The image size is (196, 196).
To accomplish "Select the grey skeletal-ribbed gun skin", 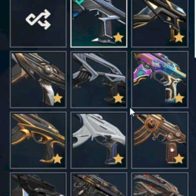I will click(98, 79).
